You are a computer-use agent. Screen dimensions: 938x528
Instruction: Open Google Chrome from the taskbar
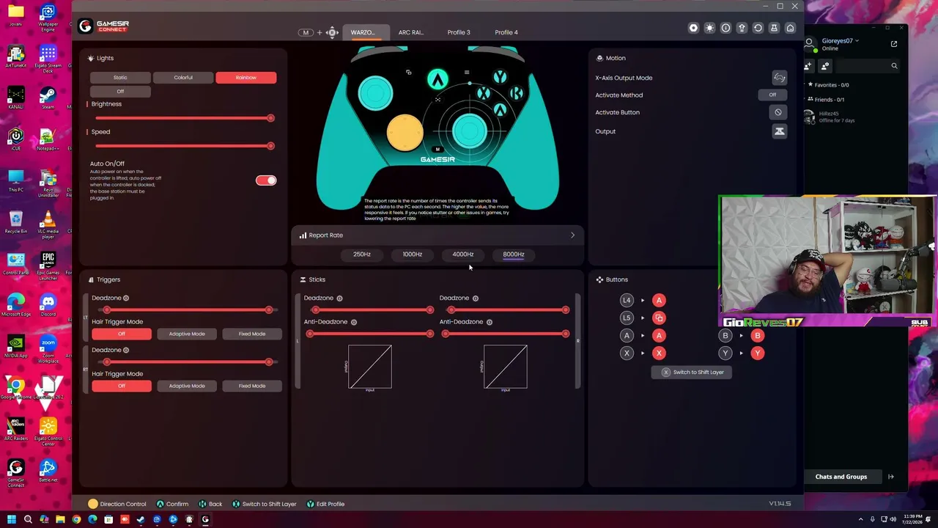pos(76,520)
